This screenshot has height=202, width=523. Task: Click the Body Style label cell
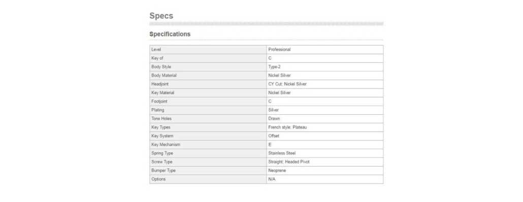pos(208,66)
